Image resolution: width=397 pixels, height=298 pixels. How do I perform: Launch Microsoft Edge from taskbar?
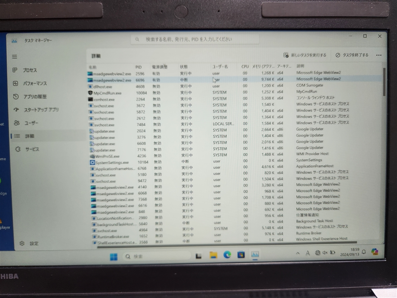(227, 255)
